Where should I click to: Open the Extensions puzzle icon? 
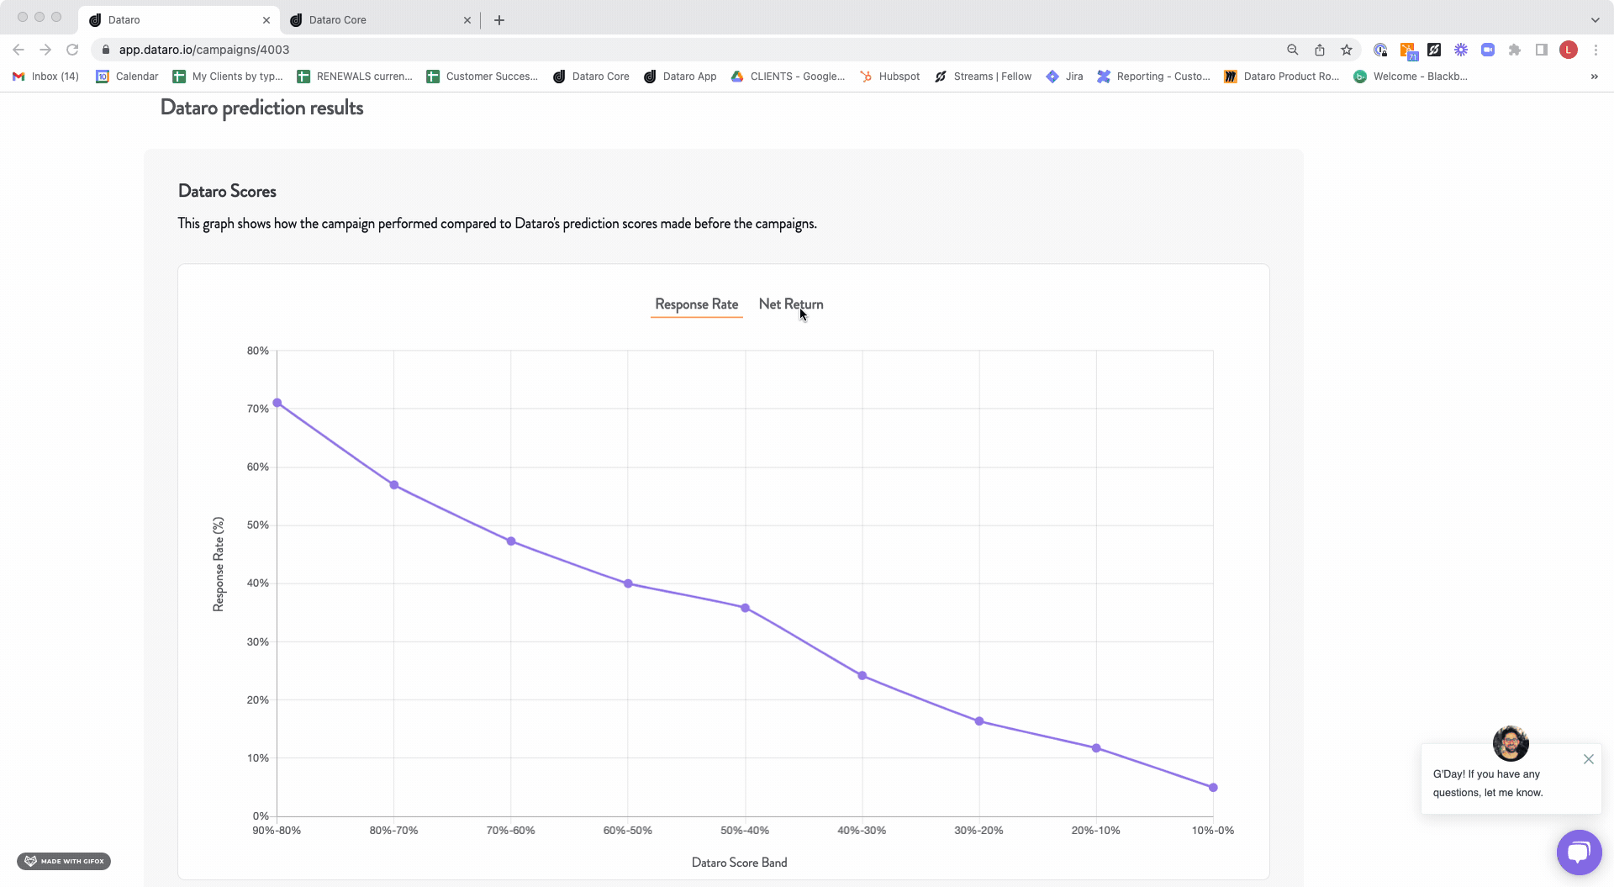tap(1515, 50)
